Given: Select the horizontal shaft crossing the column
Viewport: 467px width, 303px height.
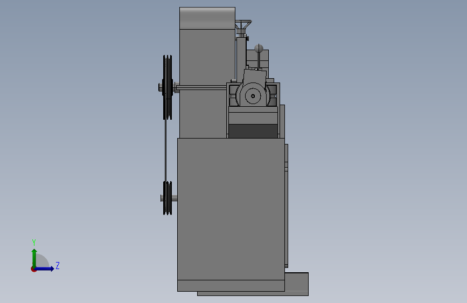Looking at the screenshot, I should 201,87.
